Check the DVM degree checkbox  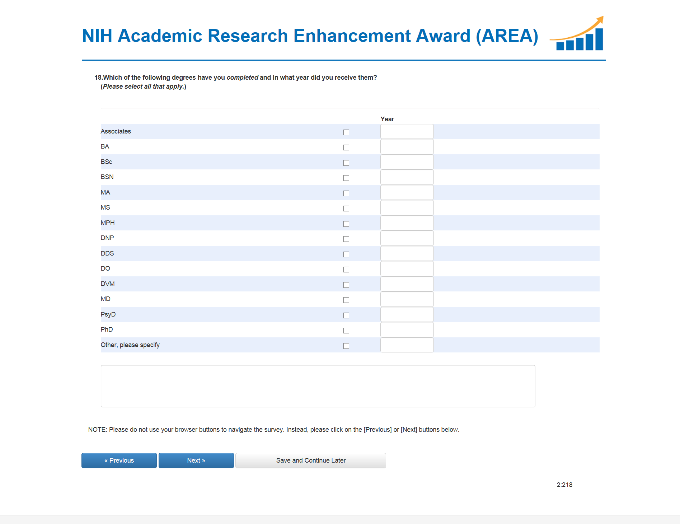346,285
